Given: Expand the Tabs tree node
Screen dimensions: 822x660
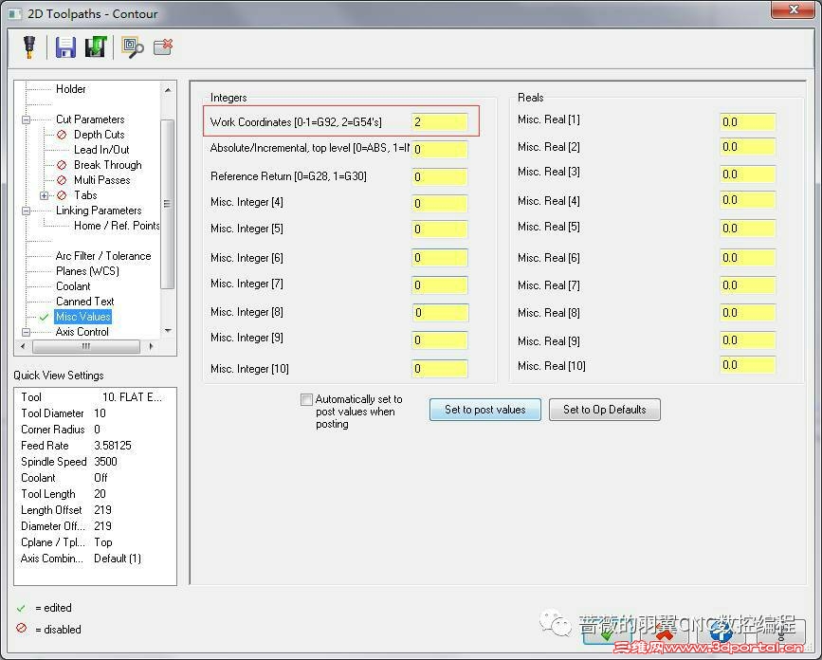Looking at the screenshot, I should coord(43,194).
